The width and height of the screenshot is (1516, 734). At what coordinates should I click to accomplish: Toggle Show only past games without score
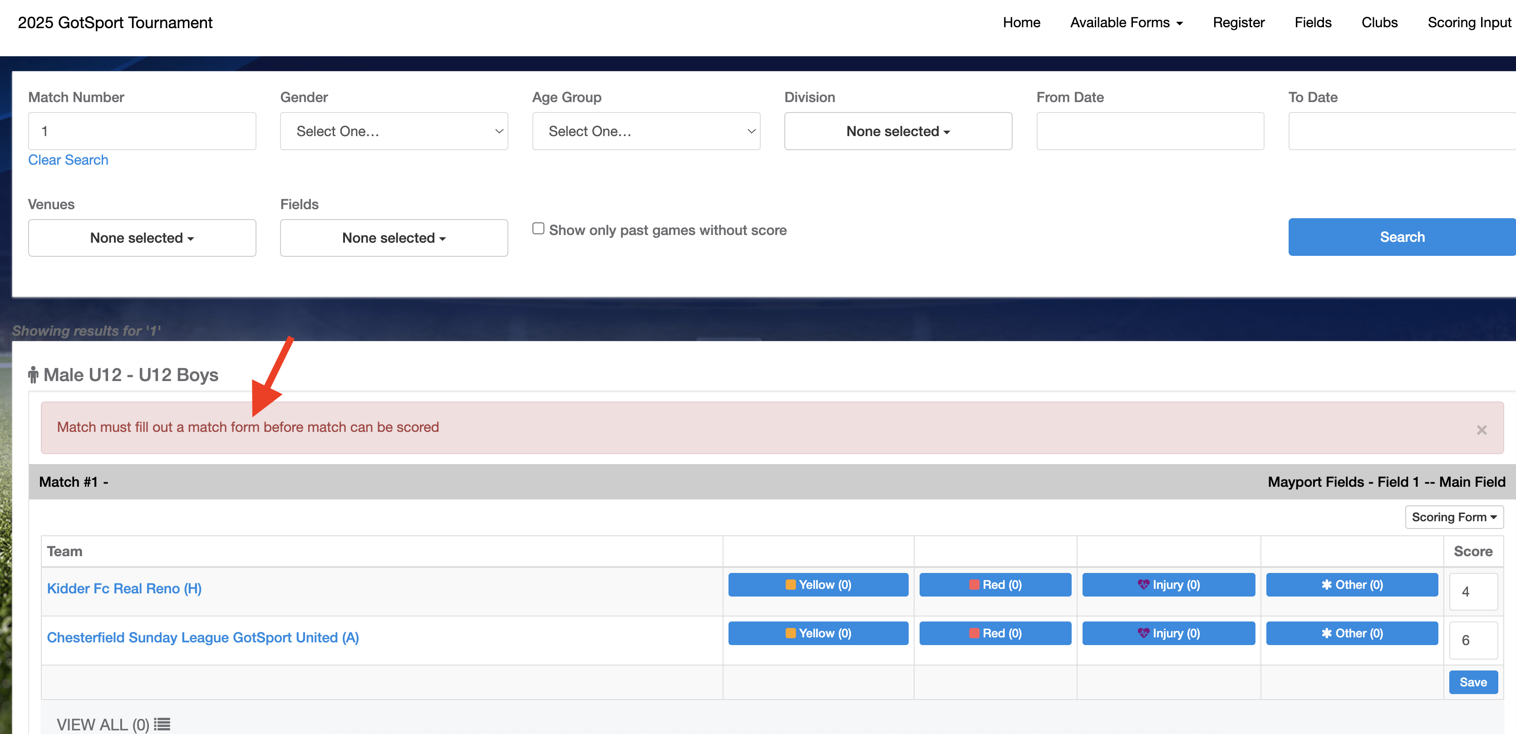point(538,228)
